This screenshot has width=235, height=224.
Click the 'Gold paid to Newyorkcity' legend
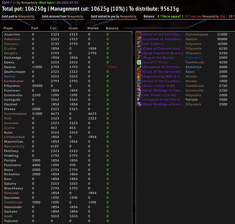pos(18,16)
